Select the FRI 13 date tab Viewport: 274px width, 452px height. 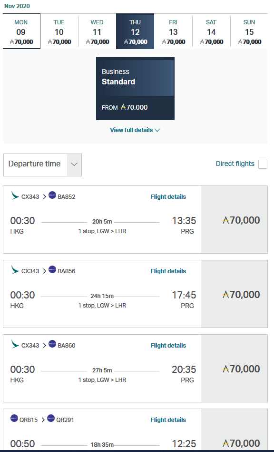[x=173, y=31]
